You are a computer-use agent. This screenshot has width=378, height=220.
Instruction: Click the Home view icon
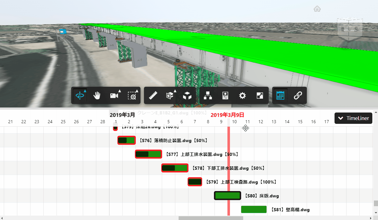click(x=317, y=9)
